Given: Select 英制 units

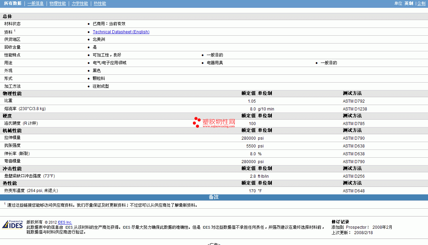Looking at the screenshot, I should (x=409, y=3).
